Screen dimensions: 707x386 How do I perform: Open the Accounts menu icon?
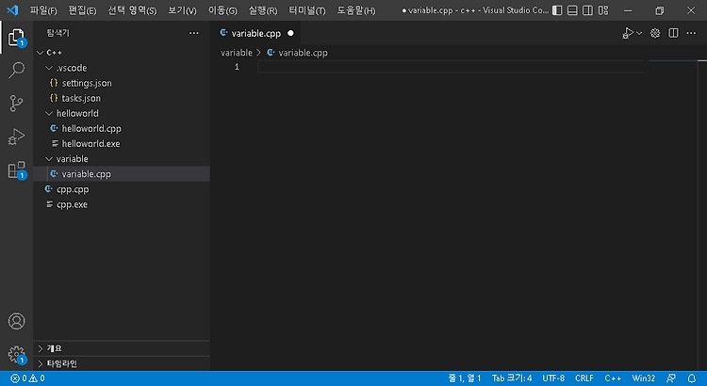16,321
